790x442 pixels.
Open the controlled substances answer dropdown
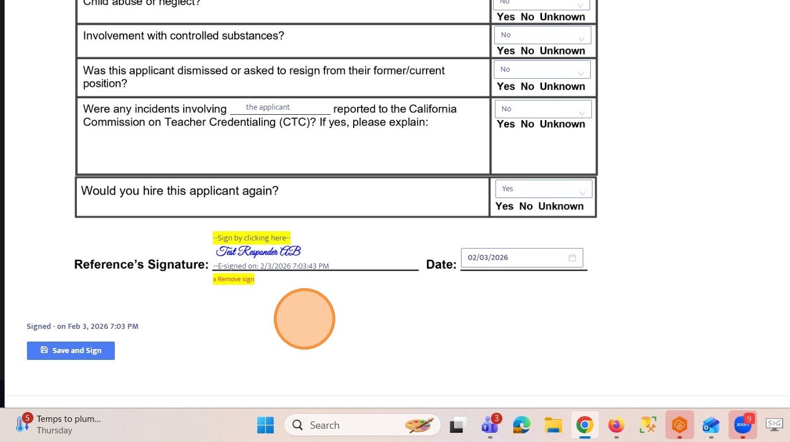pyautogui.click(x=542, y=35)
